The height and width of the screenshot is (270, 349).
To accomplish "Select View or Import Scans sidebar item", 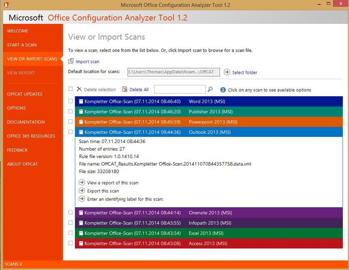I will [33, 59].
